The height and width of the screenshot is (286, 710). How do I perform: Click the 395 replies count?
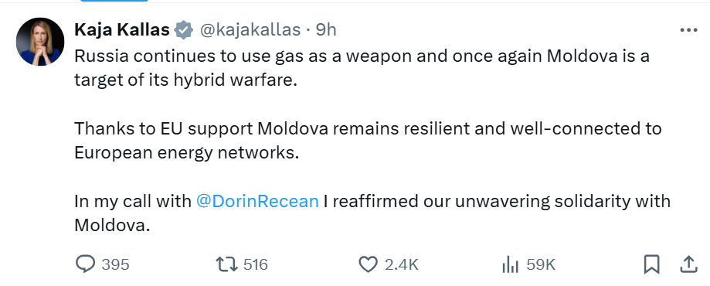click(x=115, y=264)
